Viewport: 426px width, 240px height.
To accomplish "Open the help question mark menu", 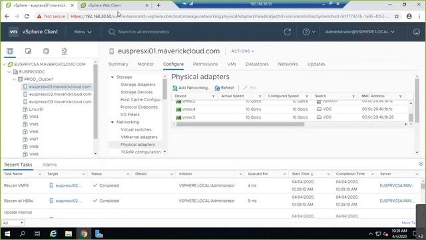I will (x=309, y=32).
